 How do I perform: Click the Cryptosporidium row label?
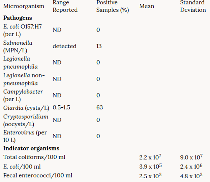pyautogui.click(x=26, y=120)
